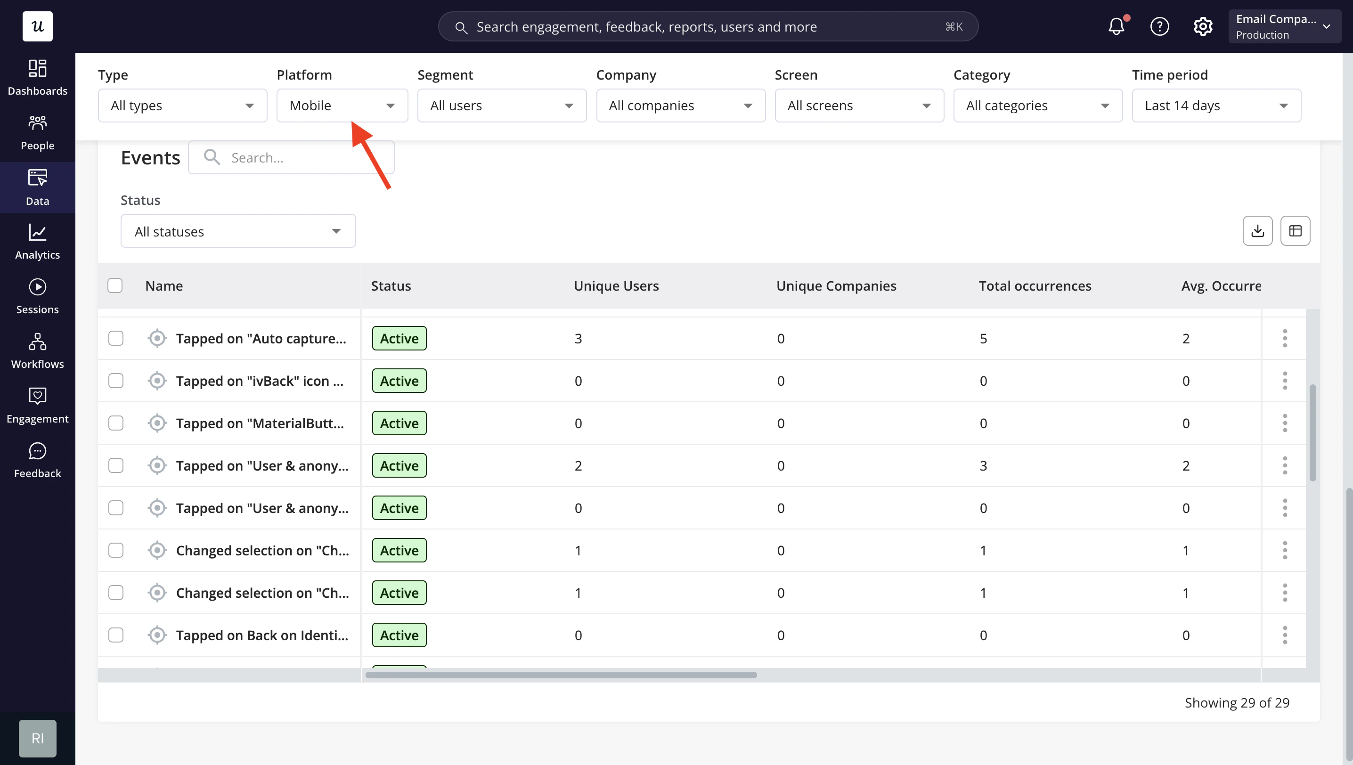Check the Tapped on Back on Identi row
The height and width of the screenshot is (765, 1353).
(x=115, y=635)
